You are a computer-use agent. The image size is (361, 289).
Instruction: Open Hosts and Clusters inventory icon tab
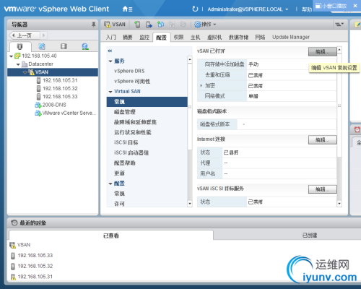(x=19, y=46)
